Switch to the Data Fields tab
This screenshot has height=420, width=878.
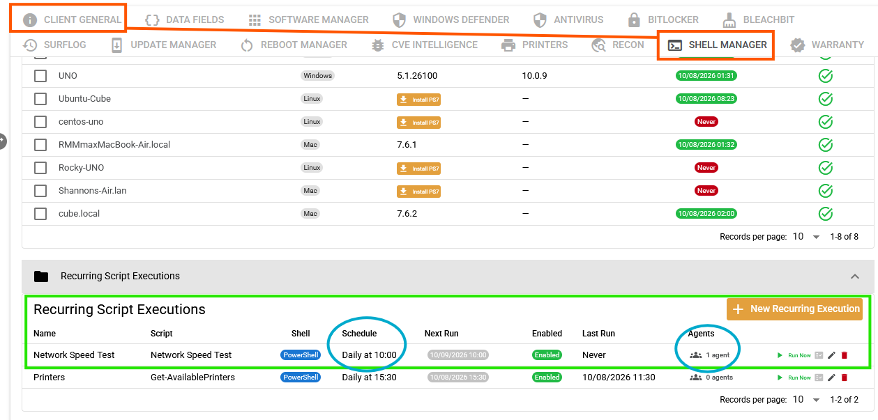[184, 20]
